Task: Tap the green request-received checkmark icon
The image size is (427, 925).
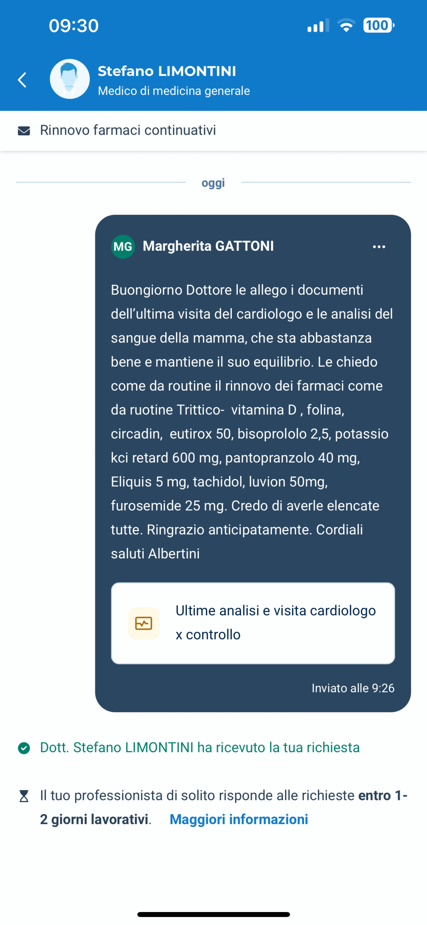Action: [x=24, y=748]
